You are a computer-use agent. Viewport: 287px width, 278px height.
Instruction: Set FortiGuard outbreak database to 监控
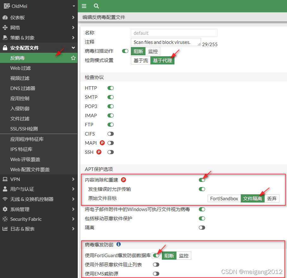click(184, 256)
